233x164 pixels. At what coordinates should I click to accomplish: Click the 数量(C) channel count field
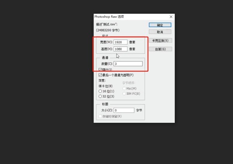click(128, 64)
